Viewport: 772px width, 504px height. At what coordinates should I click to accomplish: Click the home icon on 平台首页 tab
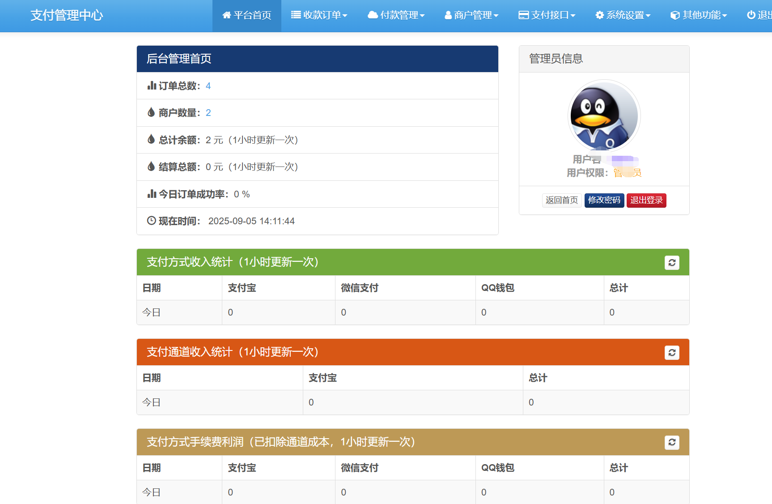(x=226, y=15)
